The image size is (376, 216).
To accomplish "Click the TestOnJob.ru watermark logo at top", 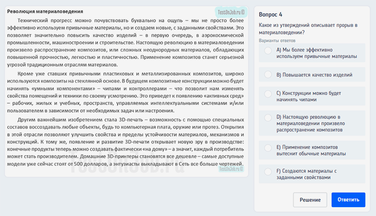I will (x=230, y=10).
